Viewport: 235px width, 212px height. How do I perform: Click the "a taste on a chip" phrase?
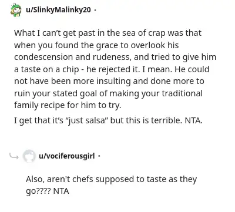(x=46, y=69)
